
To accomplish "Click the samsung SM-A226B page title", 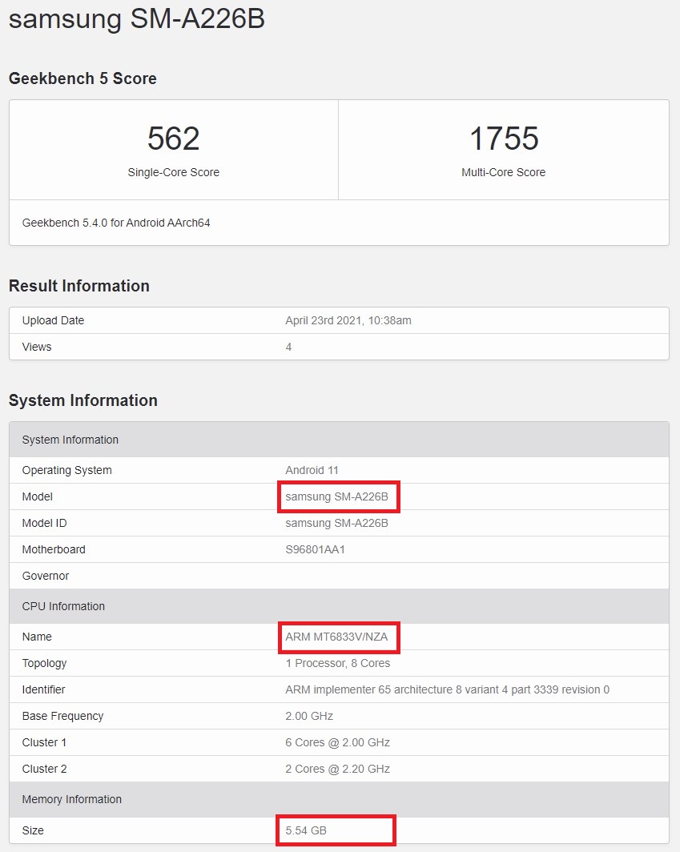I will tap(136, 18).
